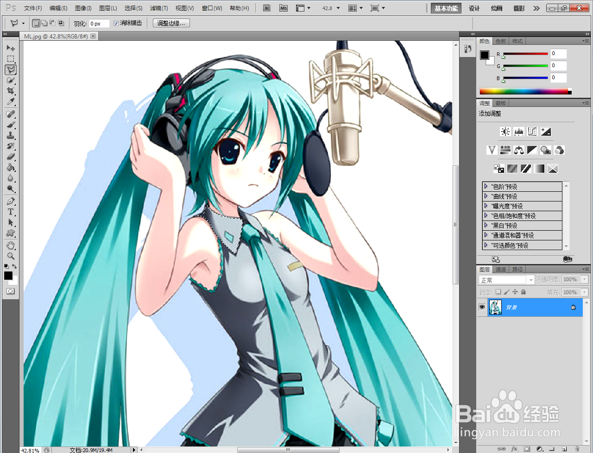Viewport: 593px width, 453px height.
Task: Enable Quick Mask mode
Action: click(x=11, y=291)
